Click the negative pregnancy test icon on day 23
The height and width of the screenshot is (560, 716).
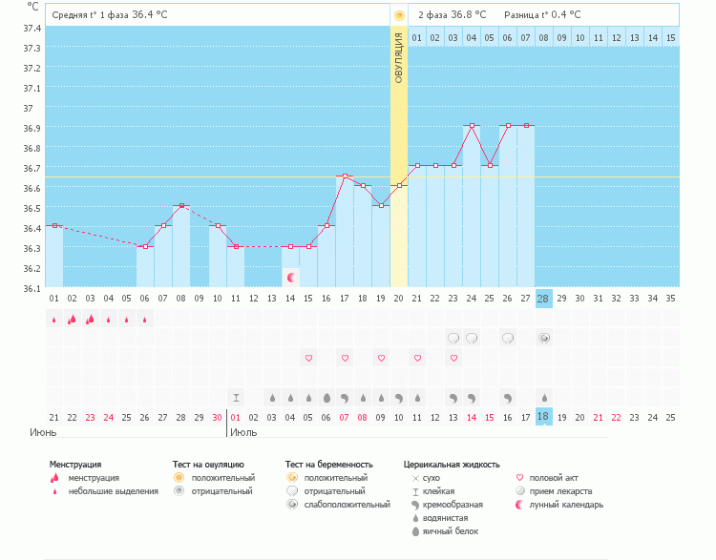point(453,338)
